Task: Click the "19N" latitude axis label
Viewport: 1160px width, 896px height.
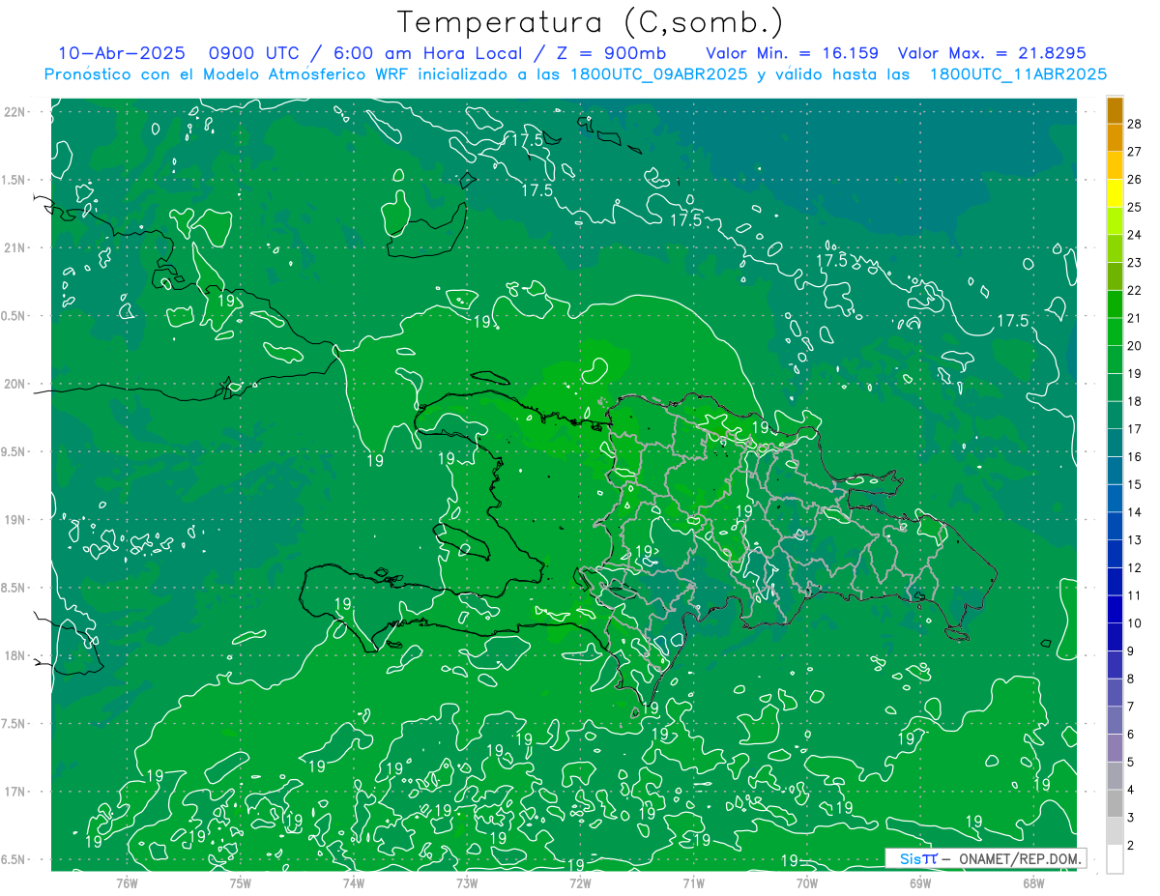Action: click(x=14, y=520)
